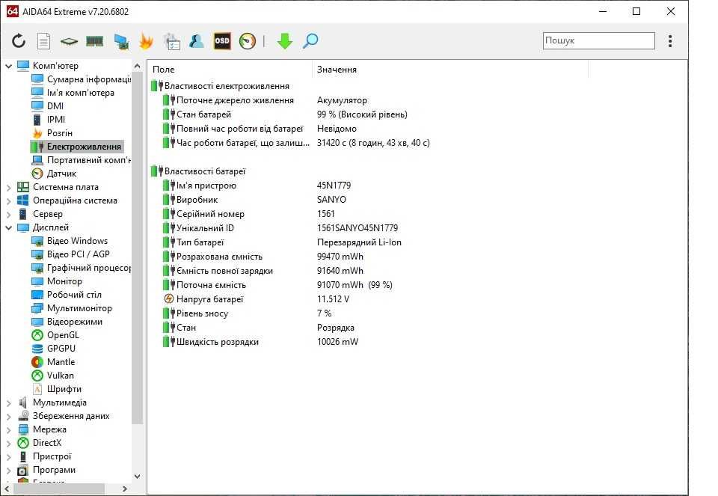Expand the Мережа tree node
The height and width of the screenshot is (496, 718).
[9, 430]
